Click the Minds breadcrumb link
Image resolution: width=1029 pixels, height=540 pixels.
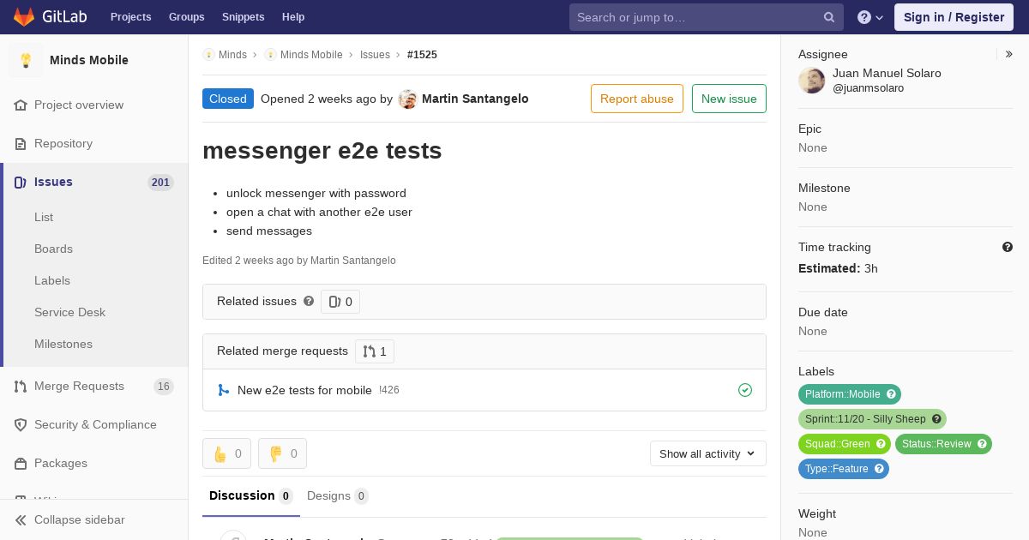point(232,55)
